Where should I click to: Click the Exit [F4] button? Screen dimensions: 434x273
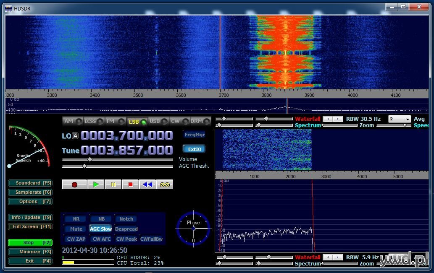(30, 261)
